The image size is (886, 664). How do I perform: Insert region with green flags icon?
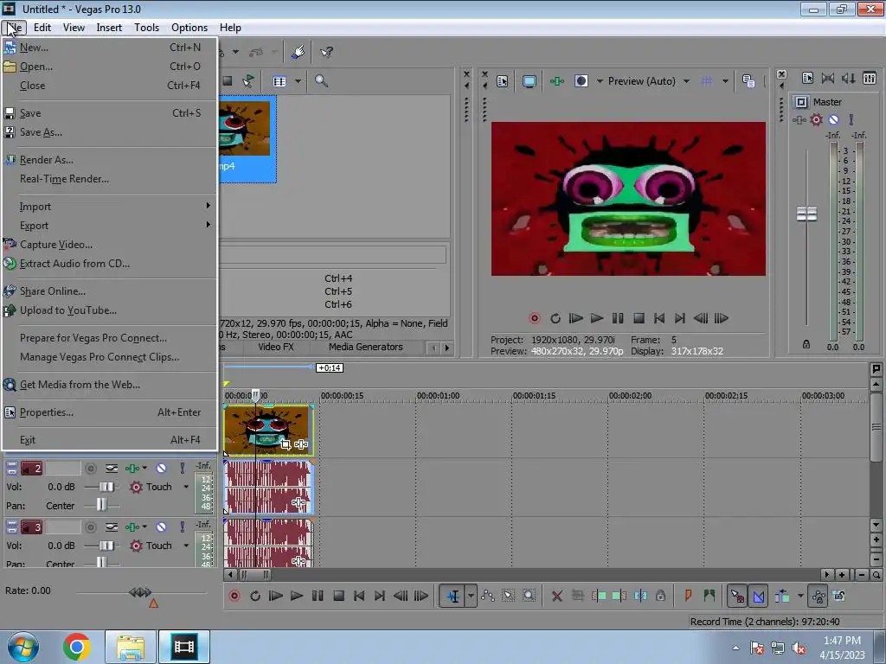coord(709,596)
